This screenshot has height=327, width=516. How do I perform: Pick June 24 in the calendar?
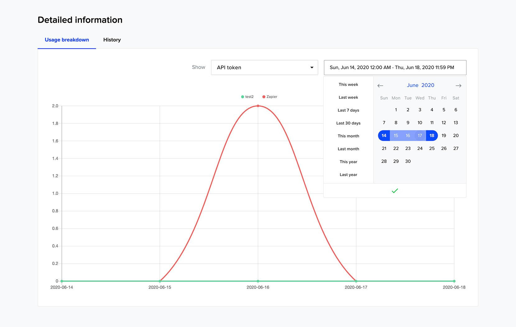(x=420, y=148)
